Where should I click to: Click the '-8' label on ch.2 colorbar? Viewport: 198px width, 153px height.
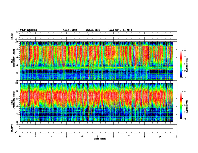[184, 105]
